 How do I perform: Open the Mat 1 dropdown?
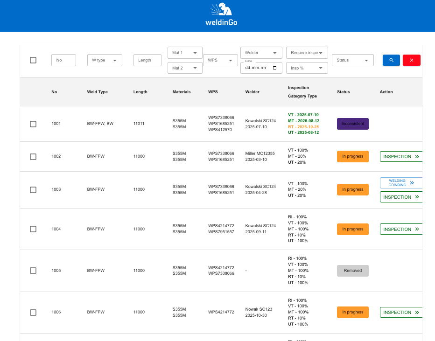pos(185,53)
